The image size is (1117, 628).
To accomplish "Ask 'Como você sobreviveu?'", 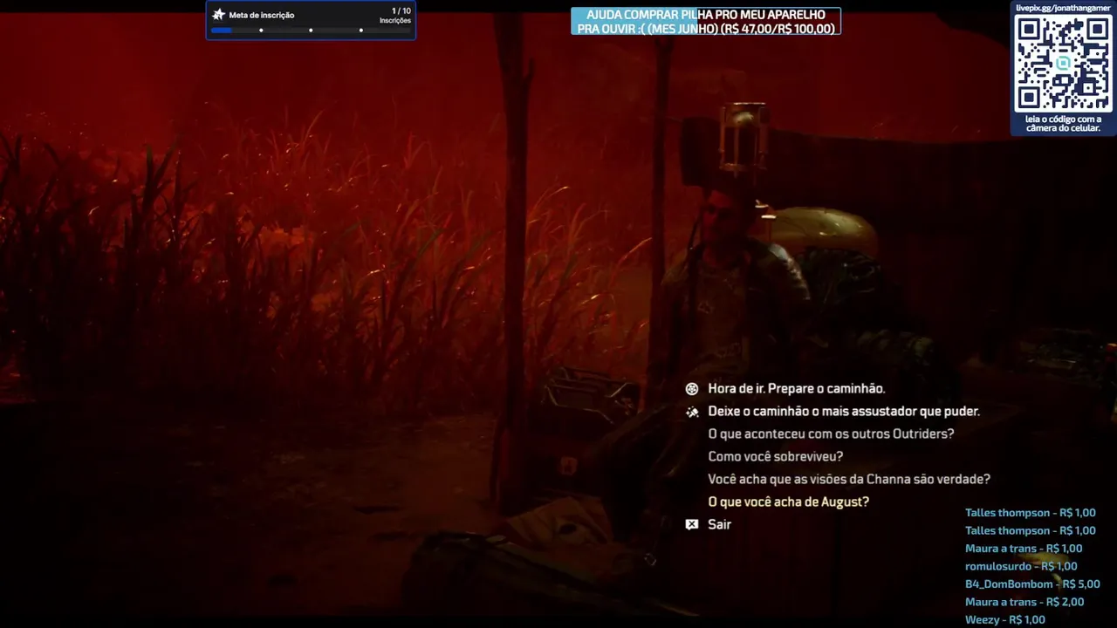I will click(775, 457).
